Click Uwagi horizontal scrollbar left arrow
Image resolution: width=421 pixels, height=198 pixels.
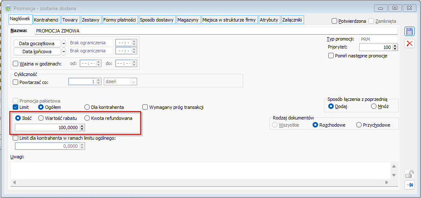pyautogui.click(x=14, y=182)
